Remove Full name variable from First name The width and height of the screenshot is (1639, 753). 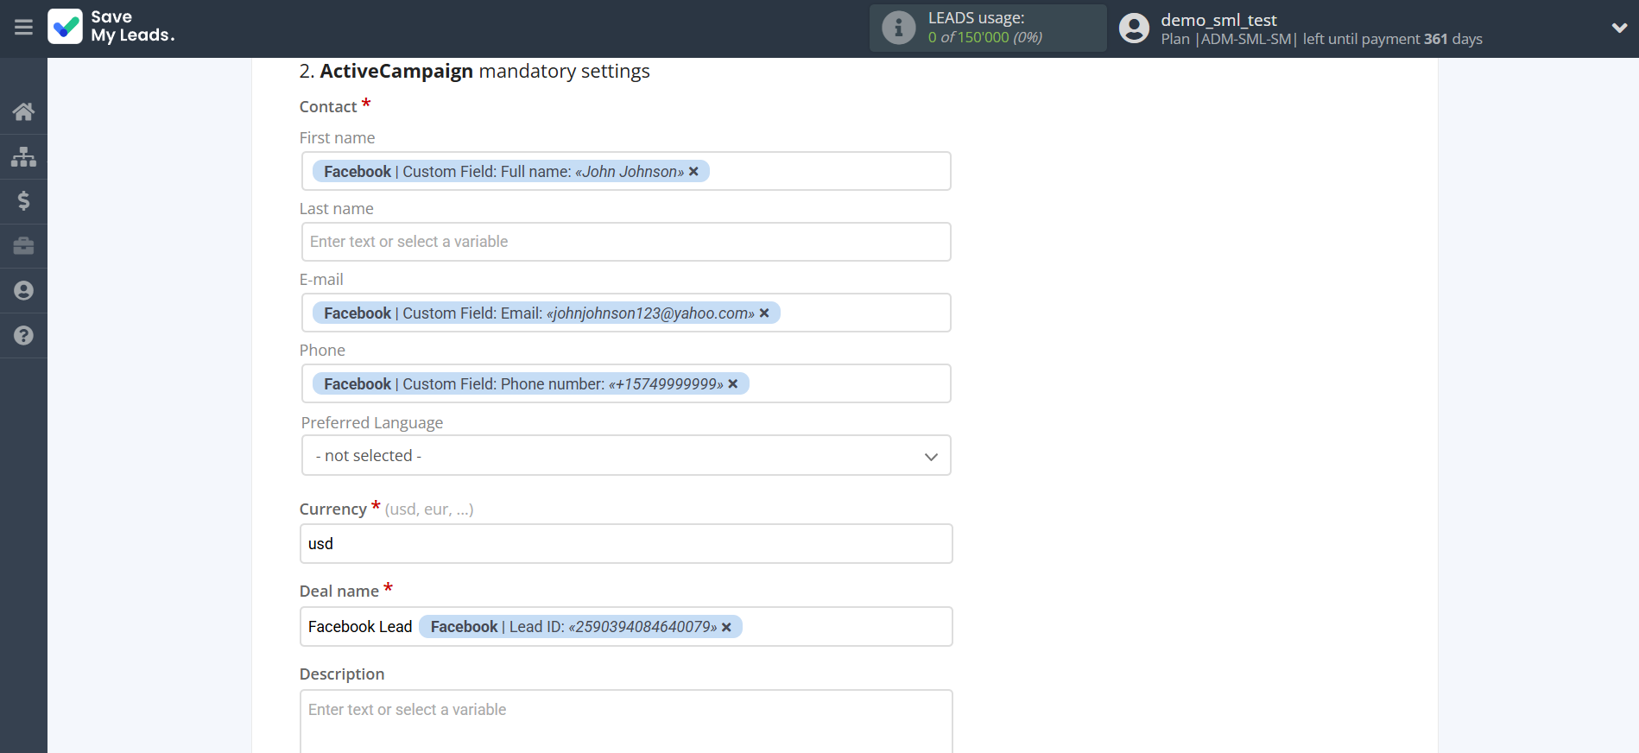(x=693, y=172)
